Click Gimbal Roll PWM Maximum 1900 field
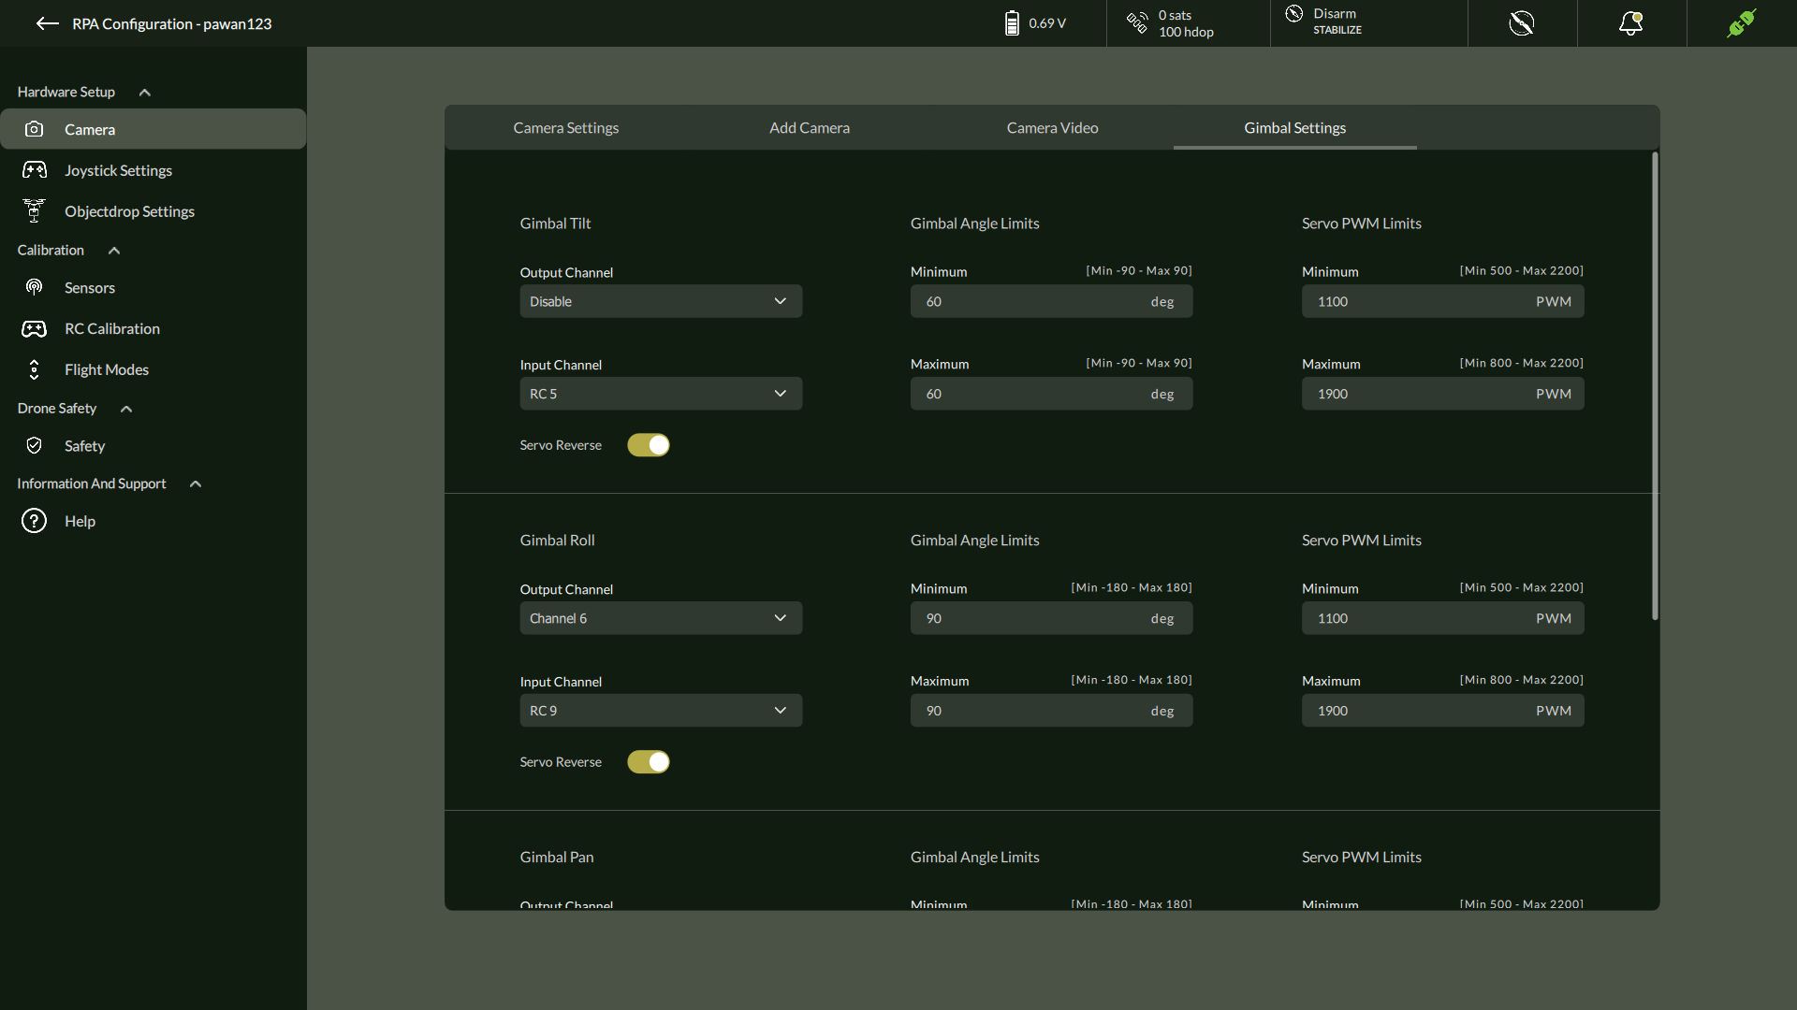The image size is (1797, 1010). pos(1442,711)
